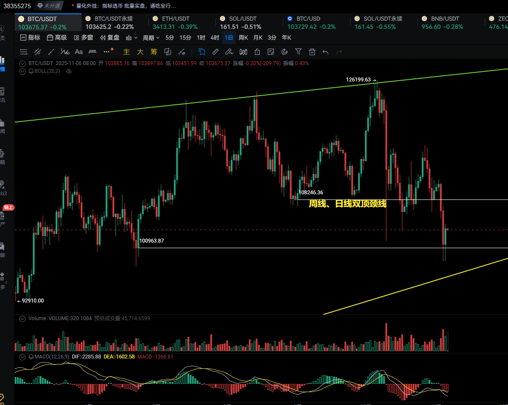Switch to the ETH/USDT tab
Viewport: 508px width, 405px height.
click(176, 19)
